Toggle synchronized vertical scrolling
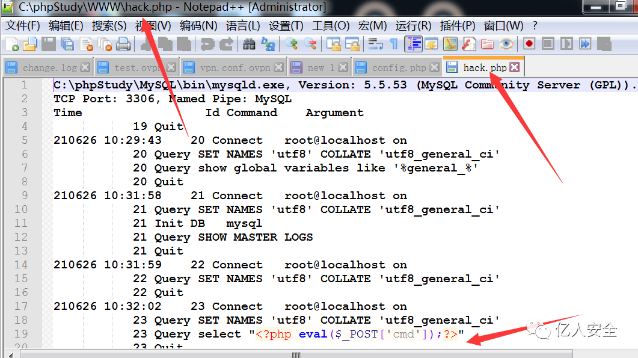The image size is (638, 358). (x=334, y=44)
